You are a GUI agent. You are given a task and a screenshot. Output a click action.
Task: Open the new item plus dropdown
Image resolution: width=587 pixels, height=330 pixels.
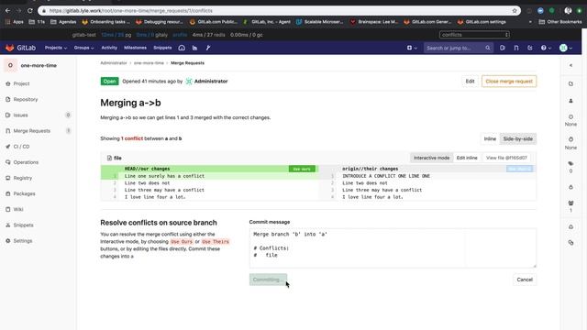412,48
